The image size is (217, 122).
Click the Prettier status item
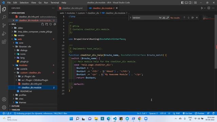pos(199,114)
